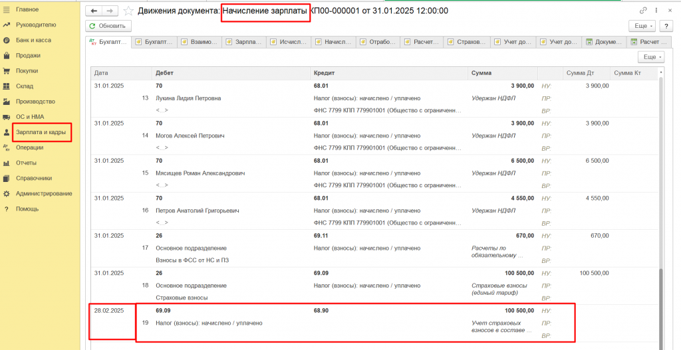Click the Обновить refresh button
681x350 pixels.
click(x=108, y=26)
